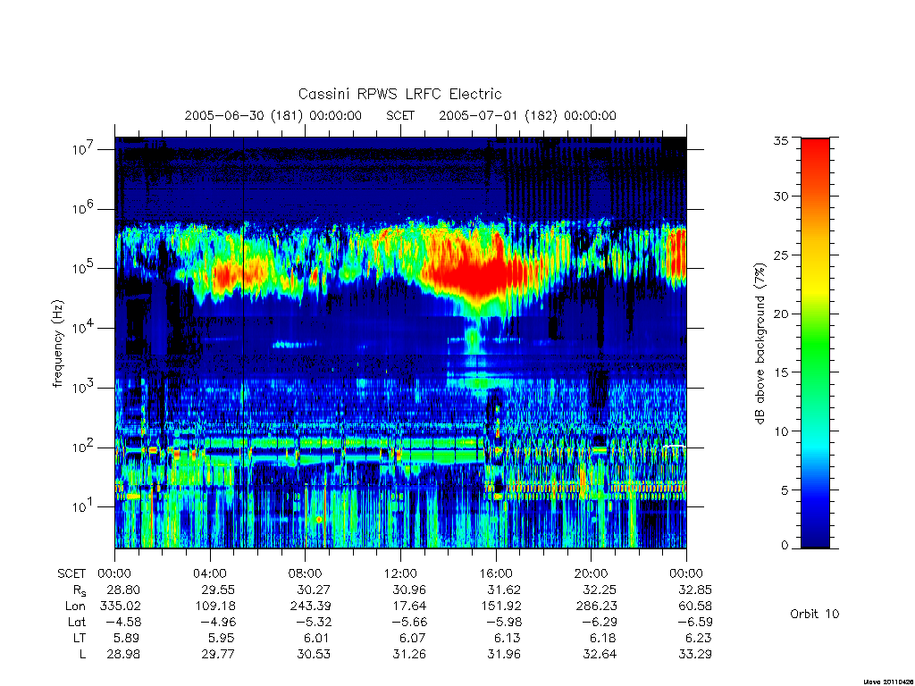Click the 10^5 frequency tick label
Screen dimensions: 915x686
[84, 268]
